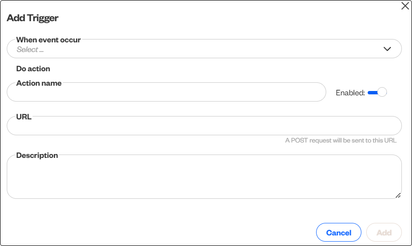The height and width of the screenshot is (246, 412).
Task: Click the "Enabled:" label text
Action: pos(350,93)
